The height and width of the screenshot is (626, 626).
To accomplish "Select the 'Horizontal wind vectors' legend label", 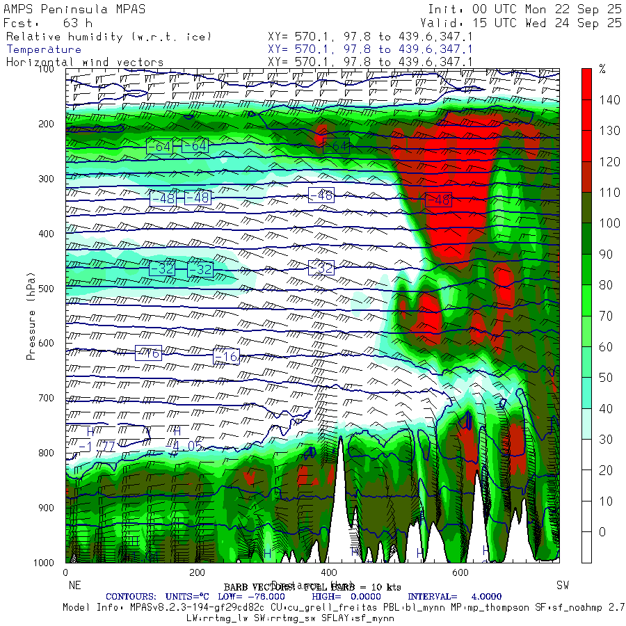I will tap(85, 63).
